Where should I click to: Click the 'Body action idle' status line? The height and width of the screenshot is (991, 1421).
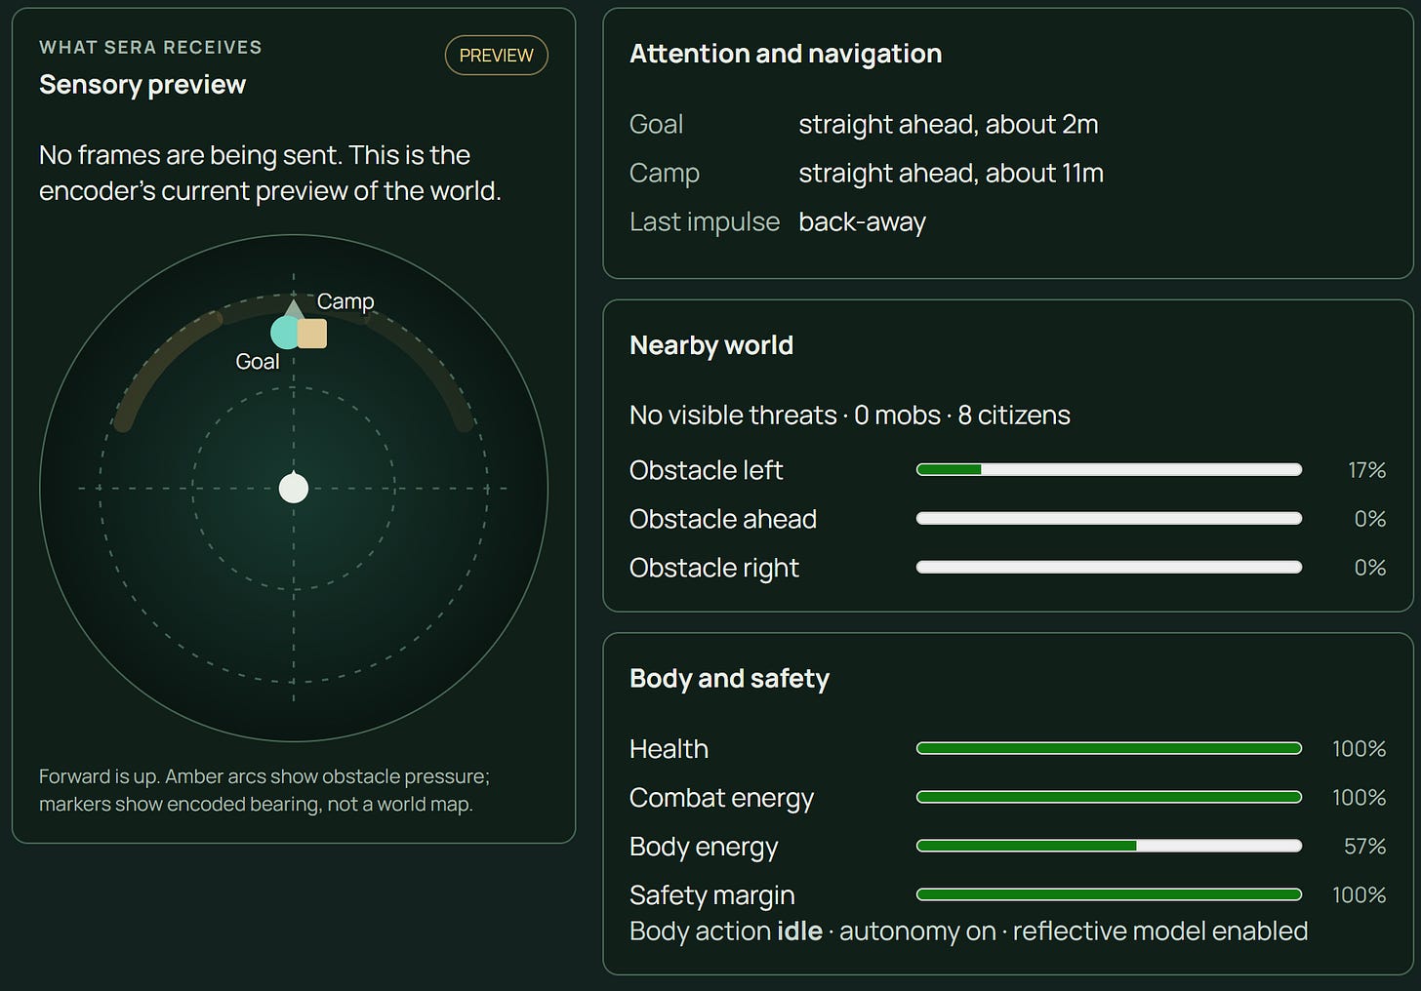pyautogui.click(x=969, y=932)
